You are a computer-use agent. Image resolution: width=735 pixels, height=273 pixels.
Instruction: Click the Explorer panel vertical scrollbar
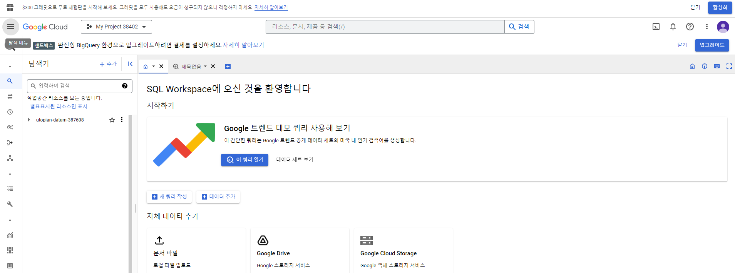click(x=130, y=194)
